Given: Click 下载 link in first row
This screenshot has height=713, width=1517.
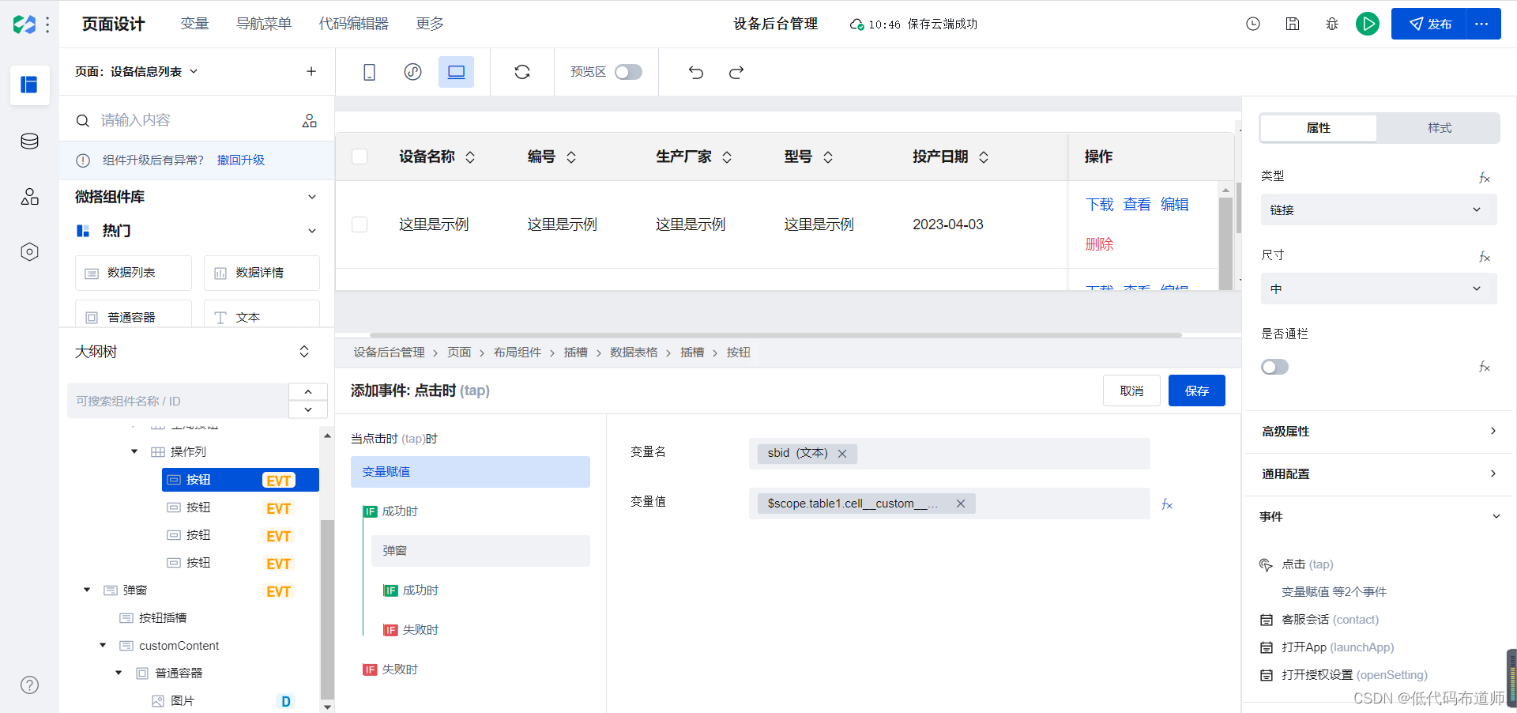Looking at the screenshot, I should point(1100,205).
